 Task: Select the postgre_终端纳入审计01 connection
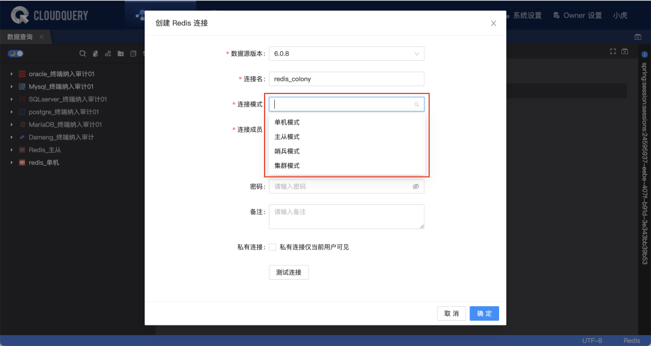click(x=63, y=112)
